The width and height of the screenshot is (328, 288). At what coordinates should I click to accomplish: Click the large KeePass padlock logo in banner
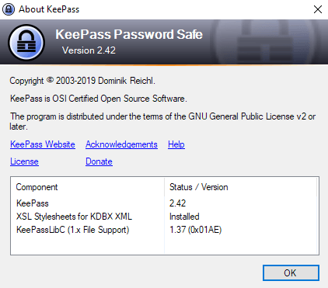click(26, 42)
